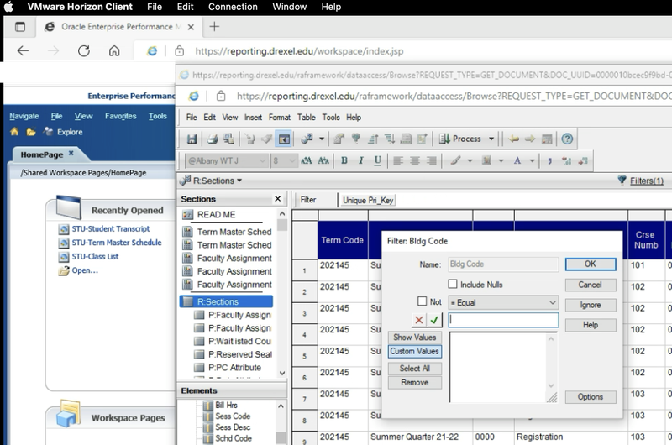Image resolution: width=672 pixels, height=445 pixels.
Task: Align text left
Action: point(398,160)
